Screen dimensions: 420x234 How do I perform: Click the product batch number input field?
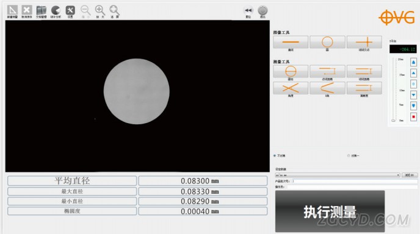(x=355, y=182)
